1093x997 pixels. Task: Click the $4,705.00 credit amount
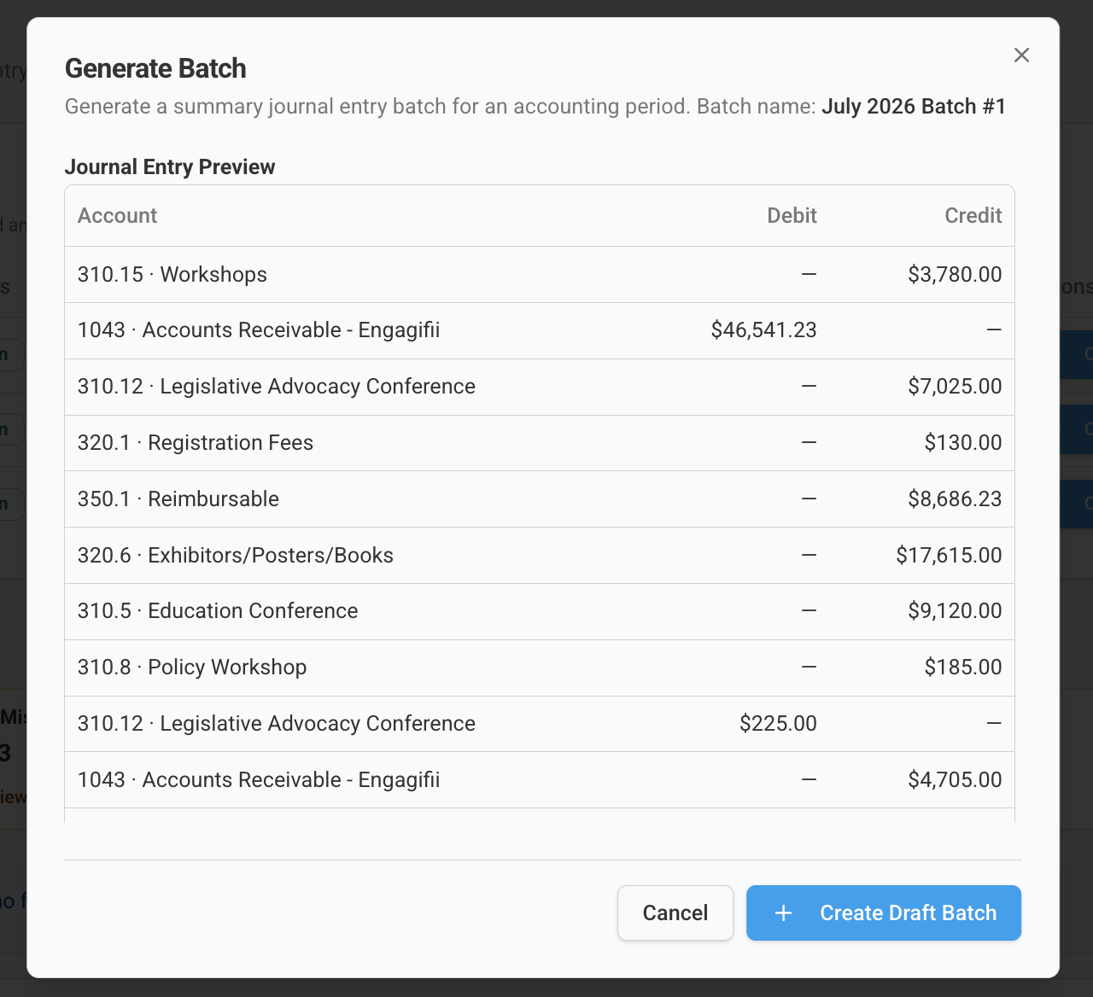click(x=955, y=780)
